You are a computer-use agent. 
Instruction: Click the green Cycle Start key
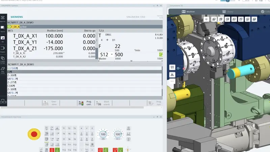coord(57,150)
